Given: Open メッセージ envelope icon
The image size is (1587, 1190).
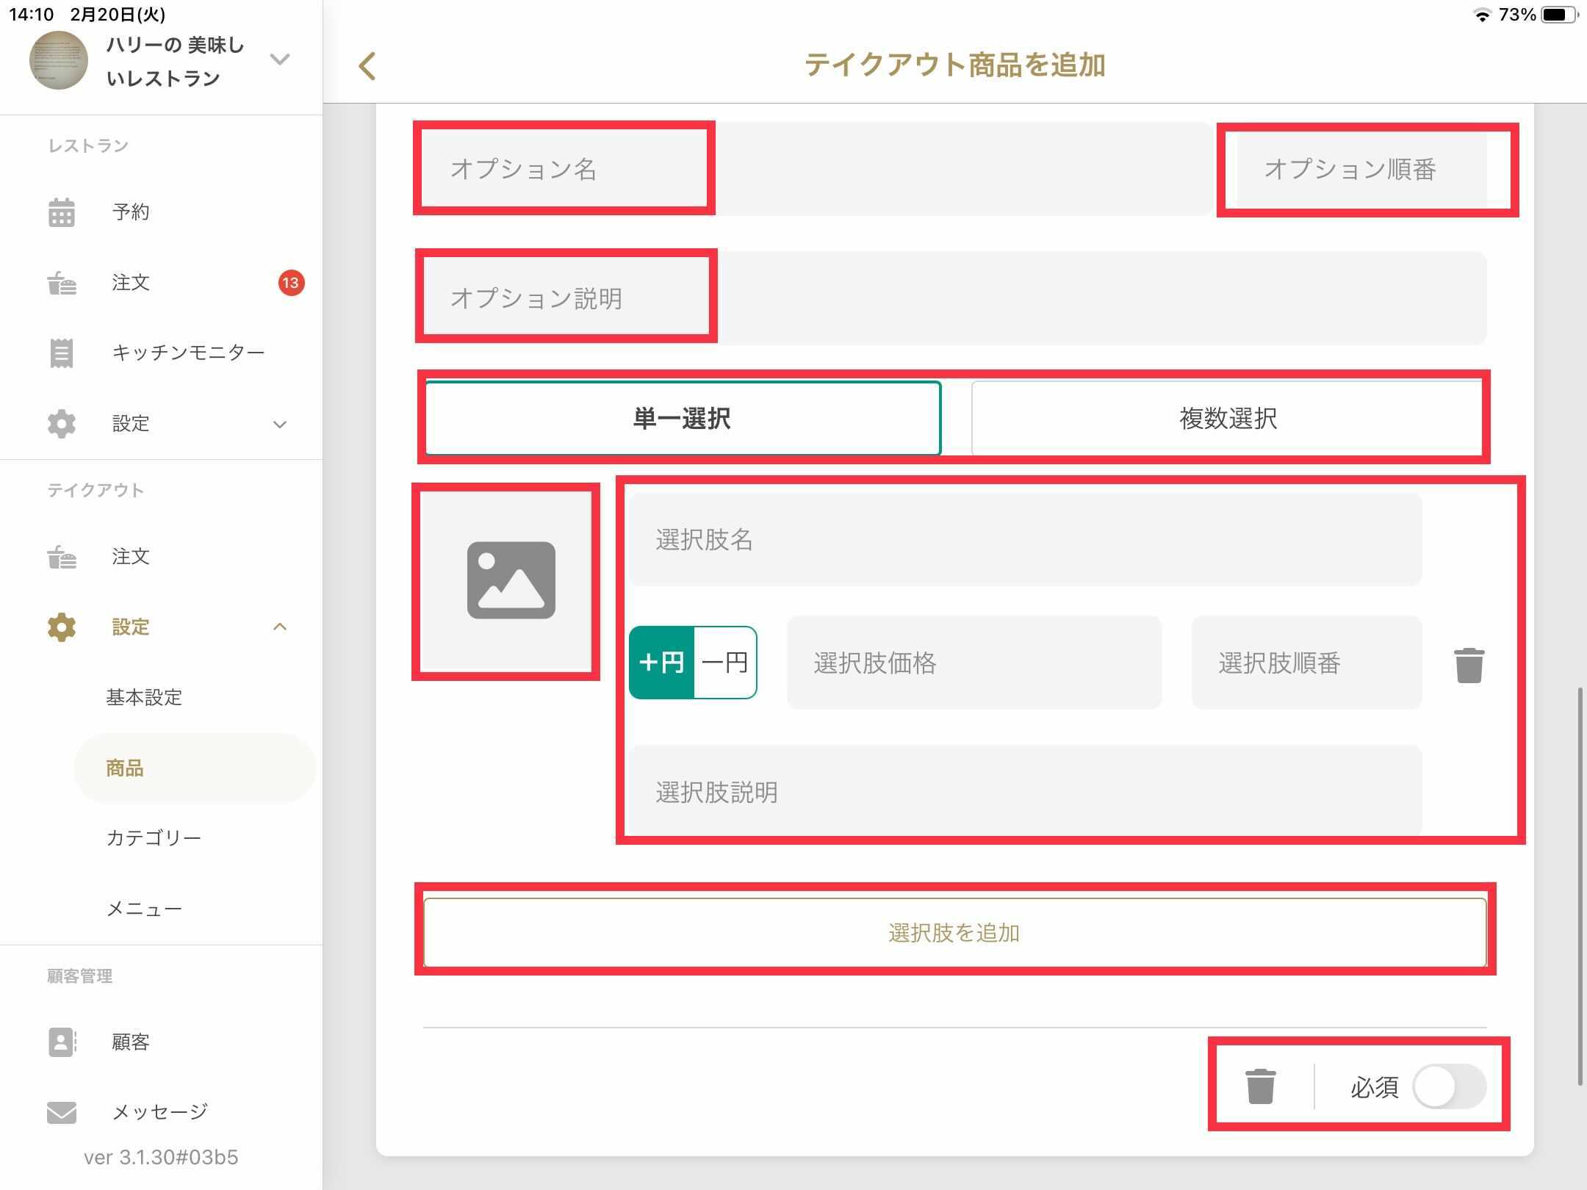Looking at the screenshot, I should coord(62,1112).
